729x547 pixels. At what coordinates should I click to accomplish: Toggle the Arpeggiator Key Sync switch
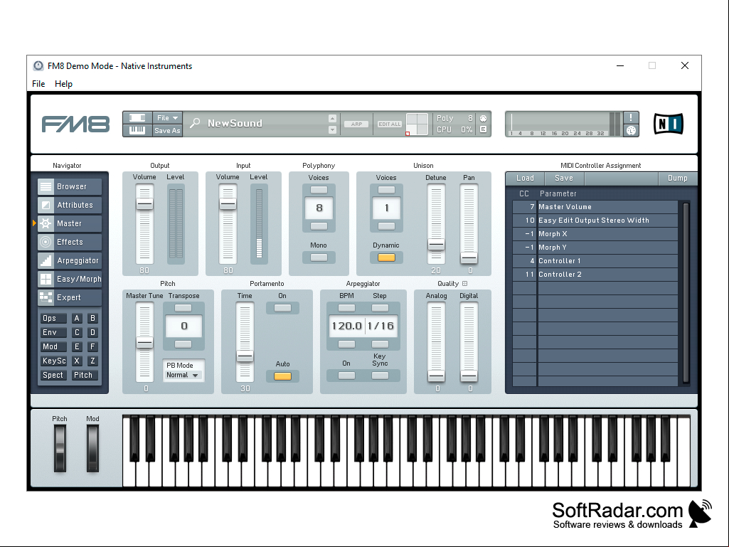tap(380, 376)
